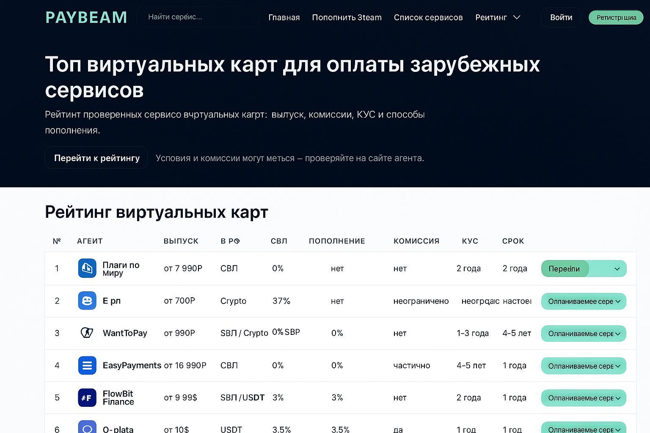This screenshot has height=433, width=650.
Task: Click the Войти button
Action: click(x=561, y=17)
